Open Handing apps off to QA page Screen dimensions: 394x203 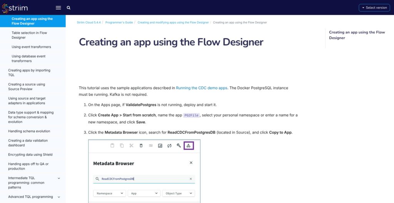pos(28,166)
